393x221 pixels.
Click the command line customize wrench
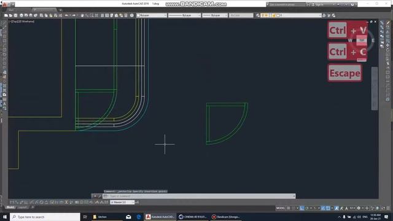99,196
